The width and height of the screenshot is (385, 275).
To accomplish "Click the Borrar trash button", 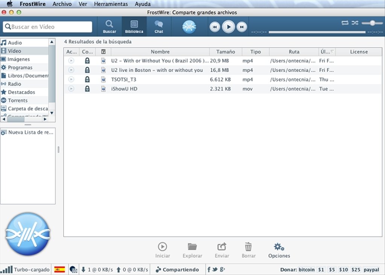I will (248, 251).
